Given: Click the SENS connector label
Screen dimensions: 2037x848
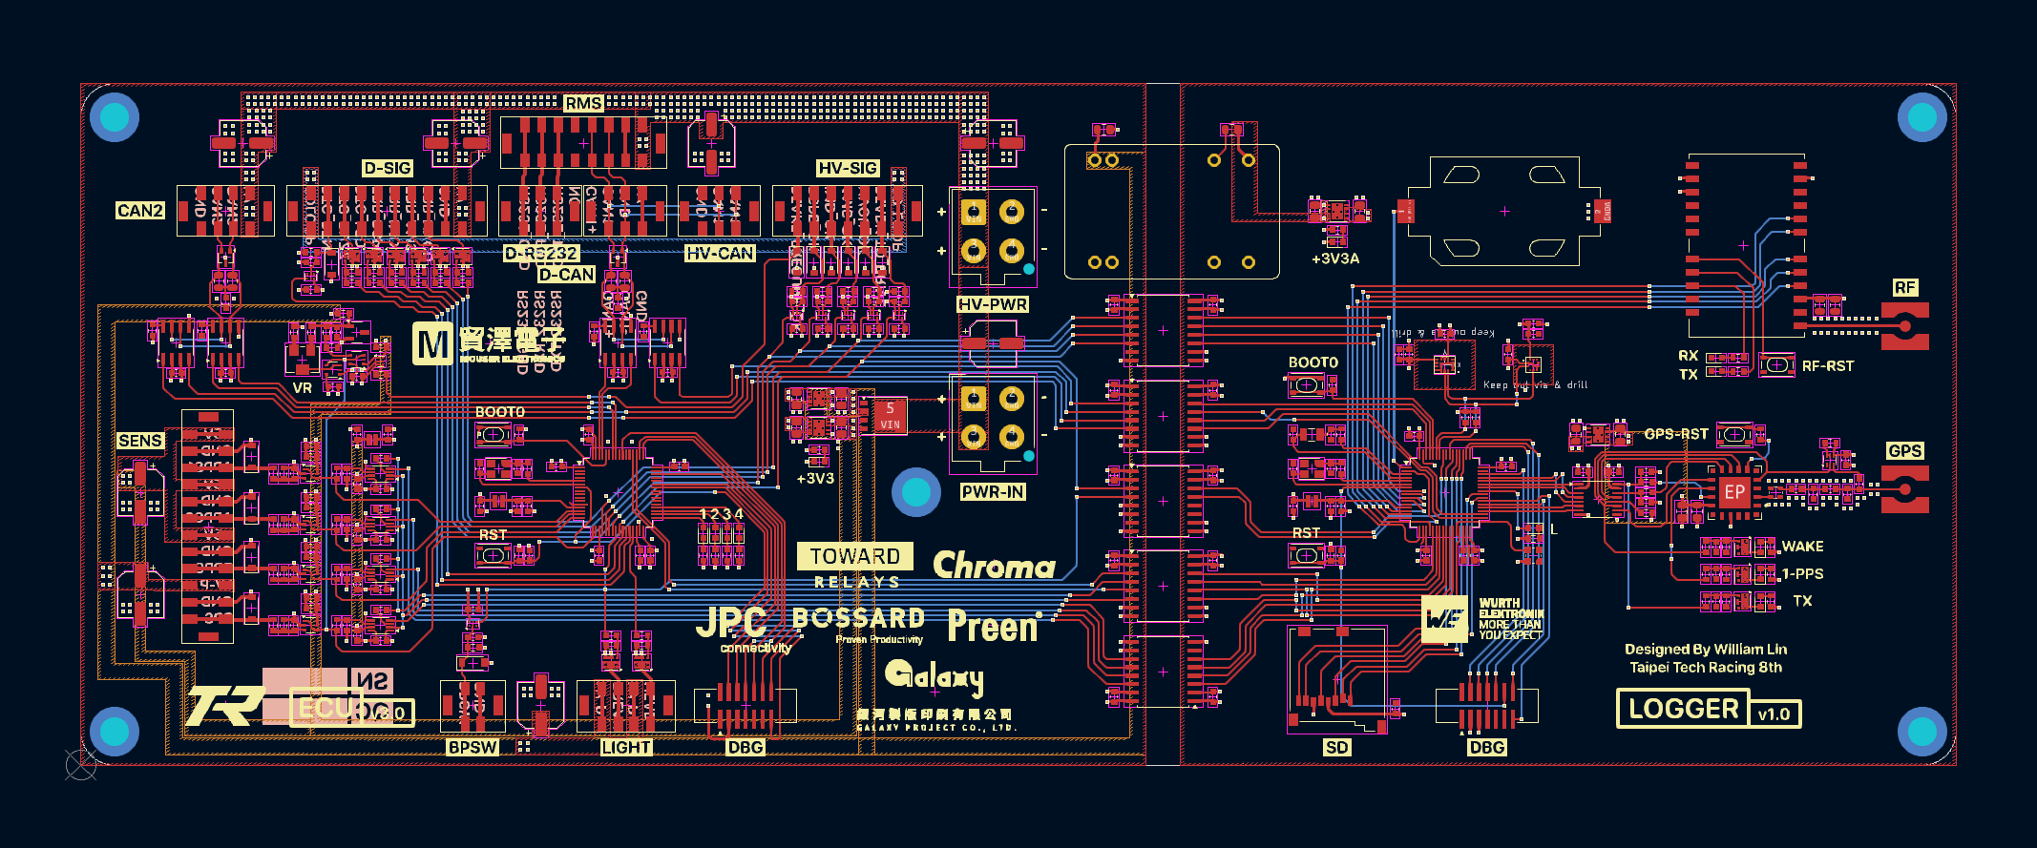Looking at the screenshot, I should tap(140, 441).
